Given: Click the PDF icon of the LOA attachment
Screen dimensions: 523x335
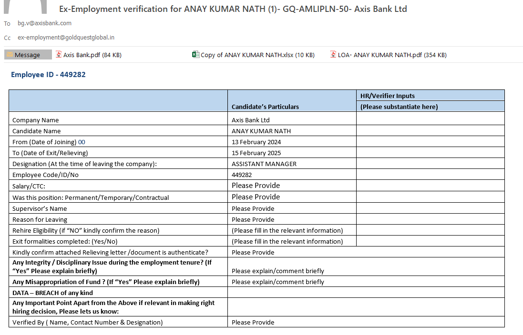Looking at the screenshot, I should pos(334,55).
